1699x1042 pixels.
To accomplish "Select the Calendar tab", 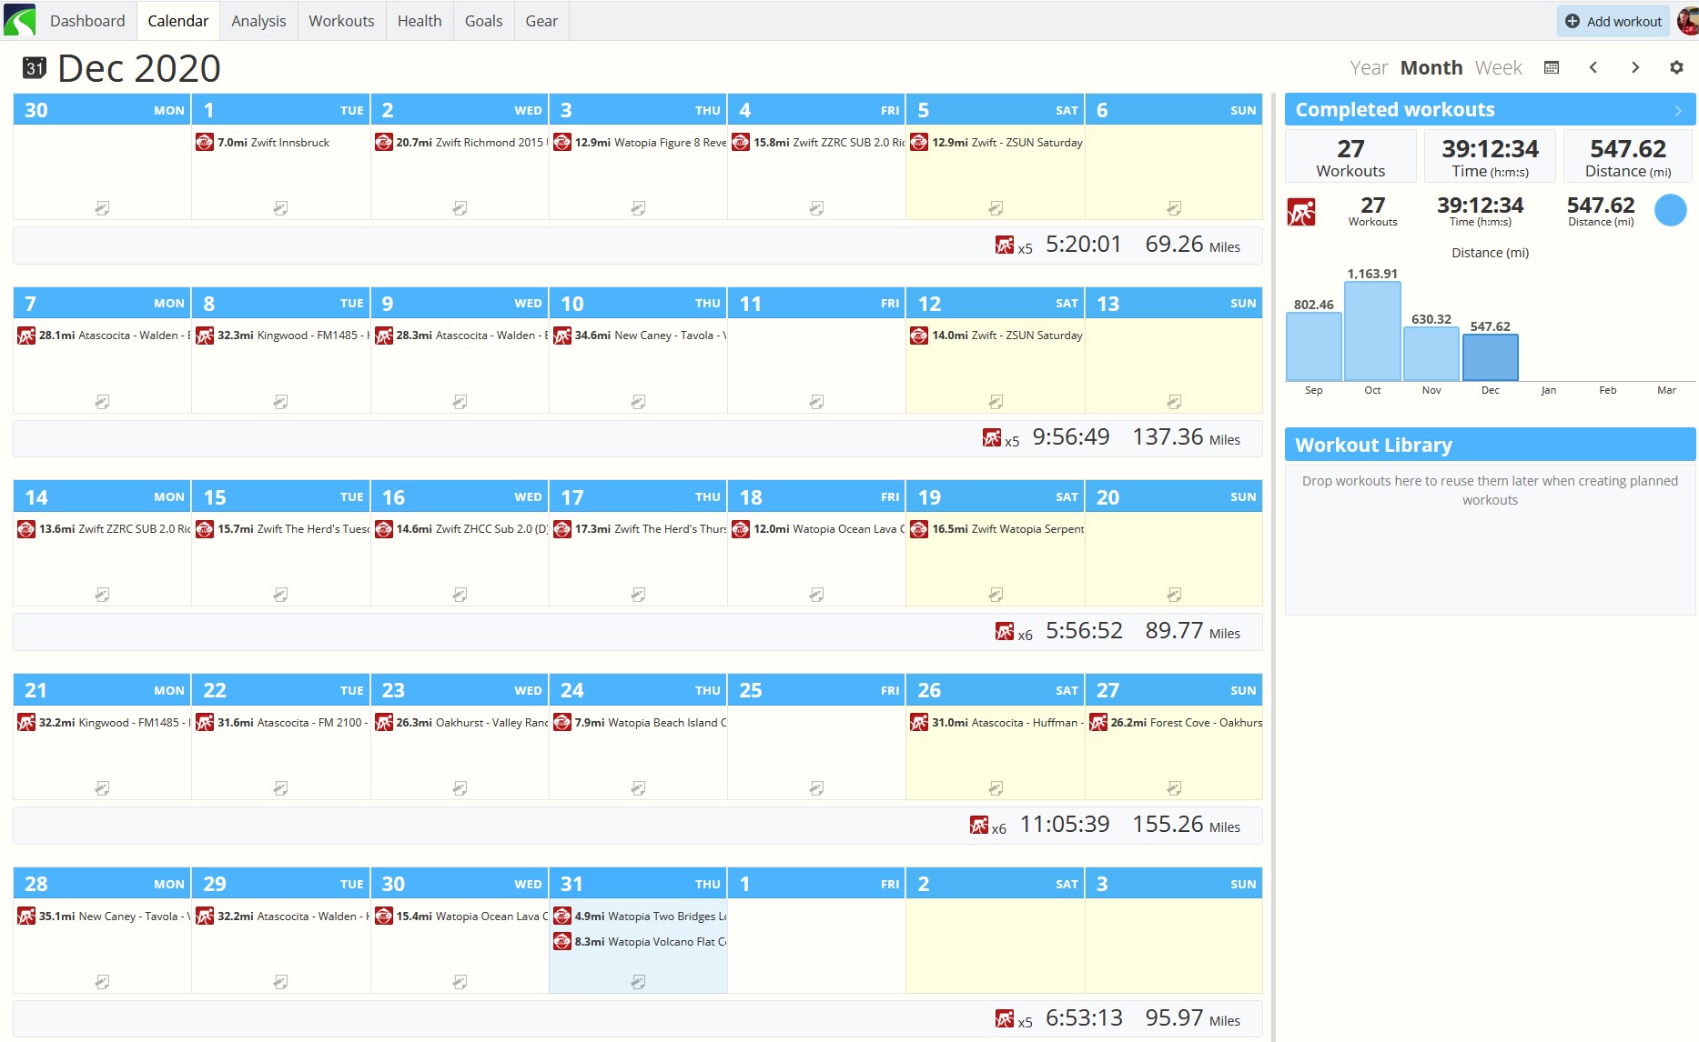I will pyautogui.click(x=178, y=21).
